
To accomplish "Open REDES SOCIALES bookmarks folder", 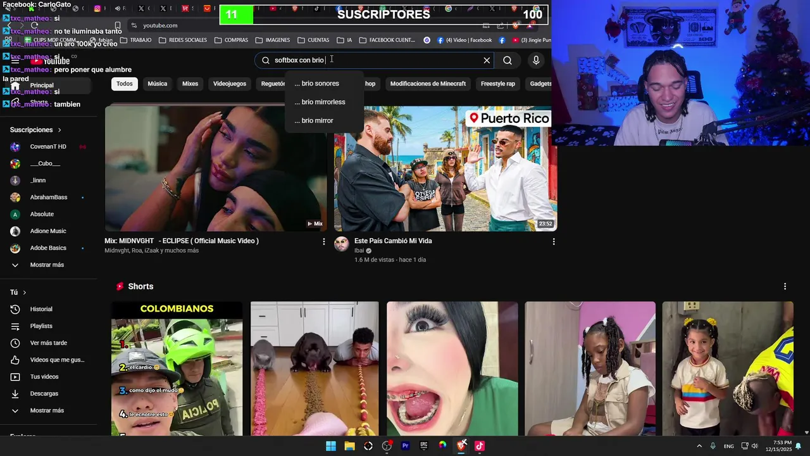I will (x=183, y=40).
